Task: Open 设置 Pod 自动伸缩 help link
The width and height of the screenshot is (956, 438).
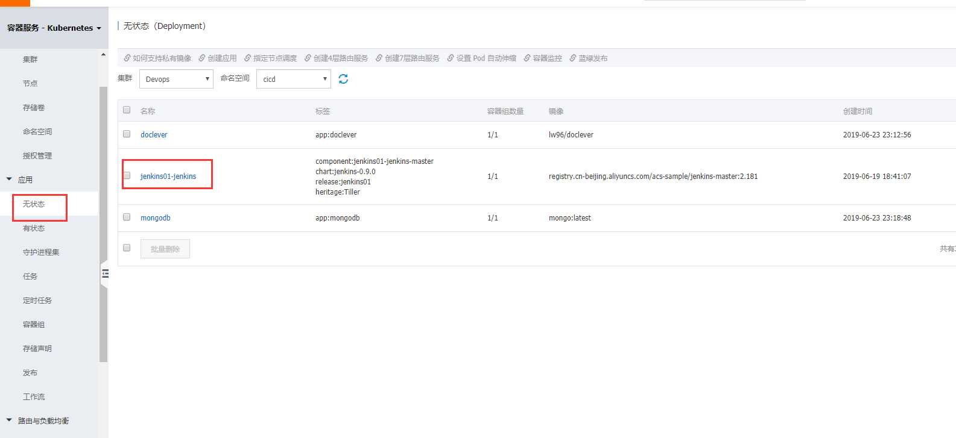Action: (482, 58)
